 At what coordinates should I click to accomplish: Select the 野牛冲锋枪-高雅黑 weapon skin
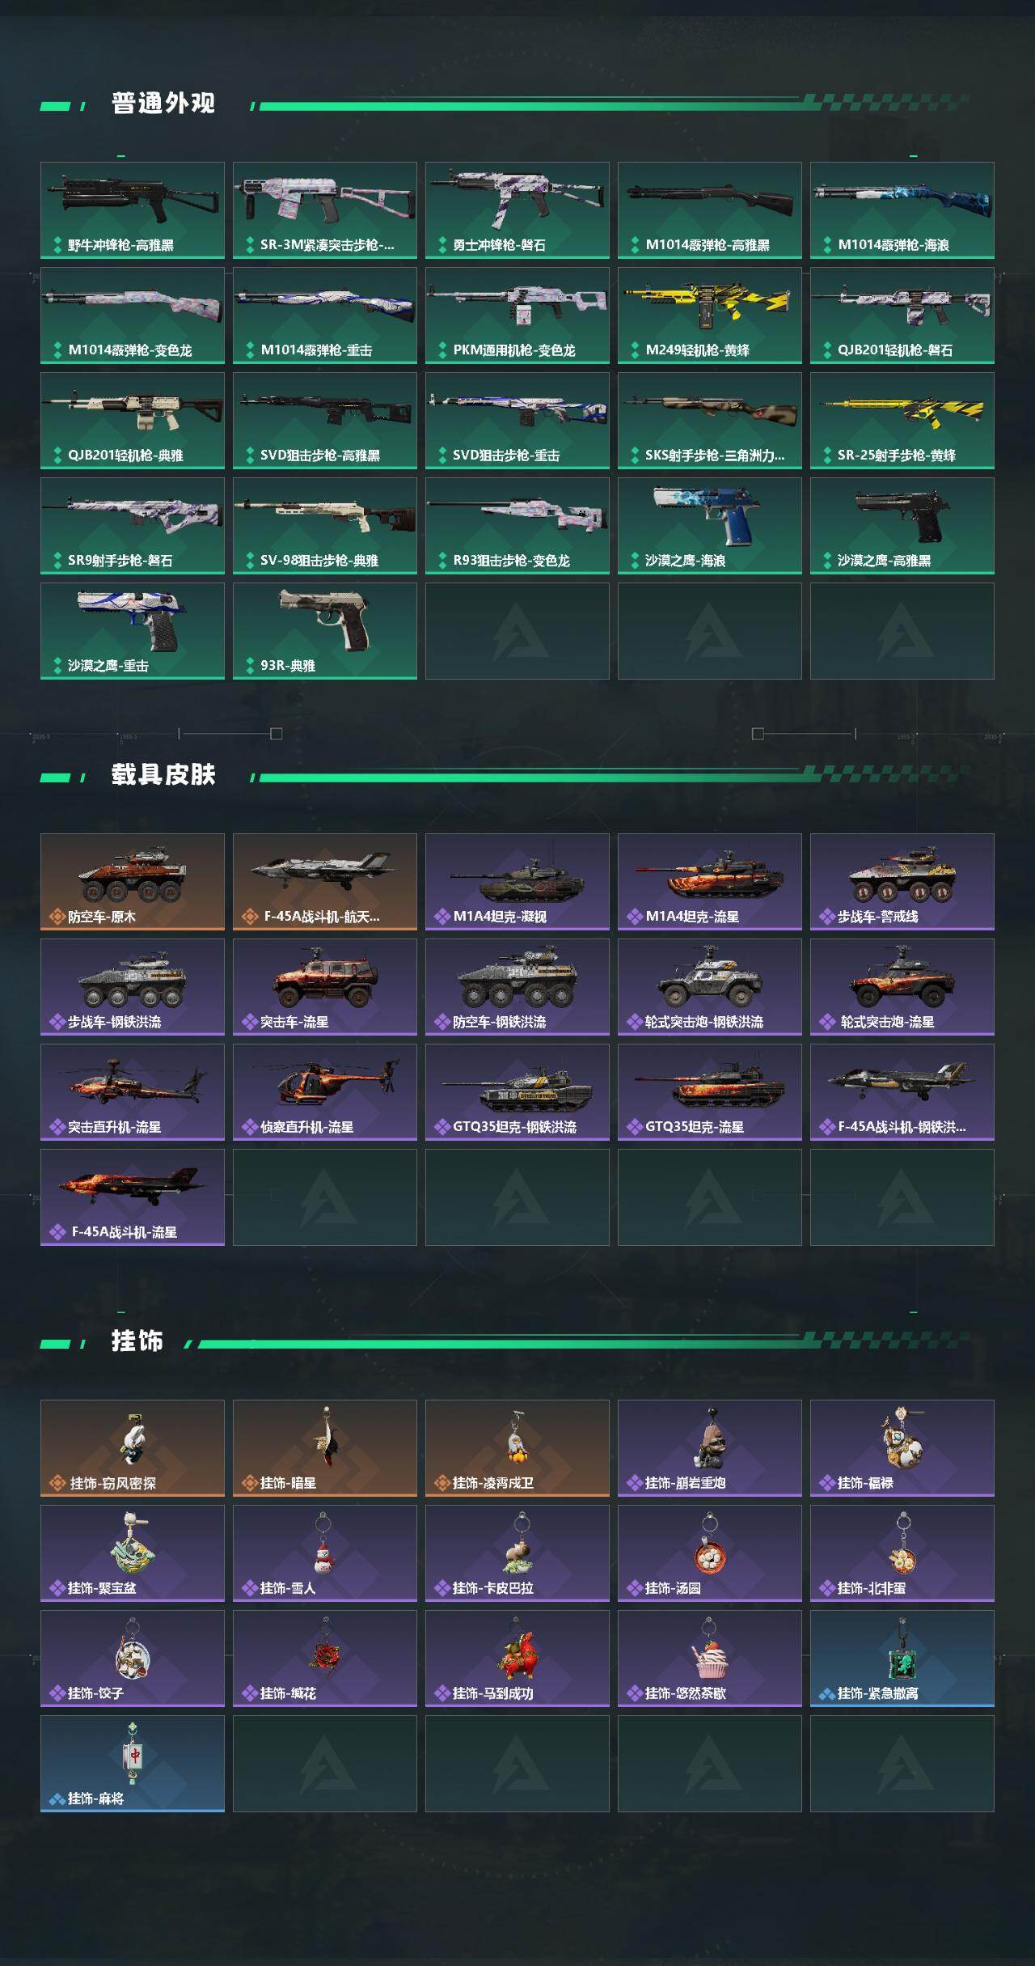click(x=133, y=210)
